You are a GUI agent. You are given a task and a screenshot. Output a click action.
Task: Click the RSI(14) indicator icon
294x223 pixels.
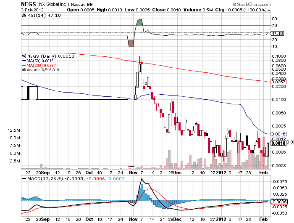[24, 15]
